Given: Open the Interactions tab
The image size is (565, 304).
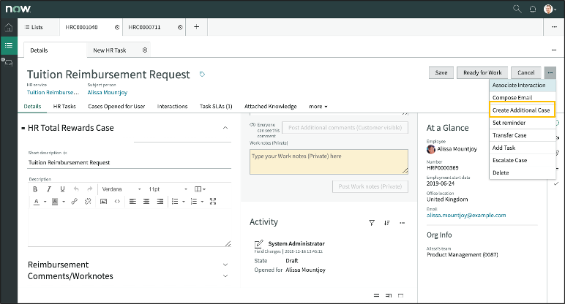Looking at the screenshot, I should [x=172, y=107].
